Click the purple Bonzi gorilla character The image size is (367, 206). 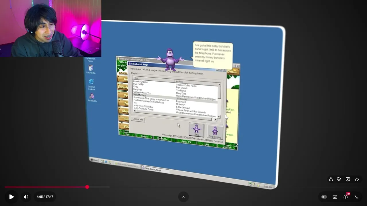coord(170,60)
